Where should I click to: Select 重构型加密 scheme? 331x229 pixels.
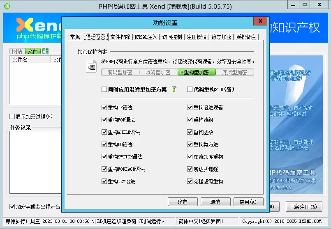197,72
